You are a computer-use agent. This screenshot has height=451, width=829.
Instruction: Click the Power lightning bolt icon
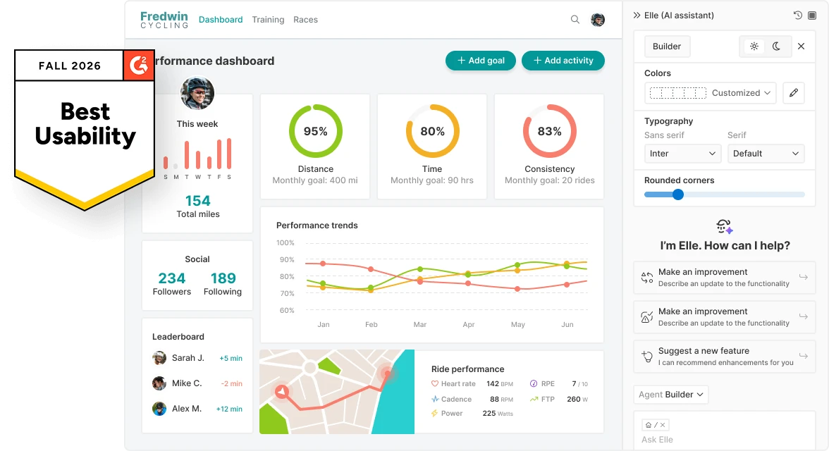[434, 414]
